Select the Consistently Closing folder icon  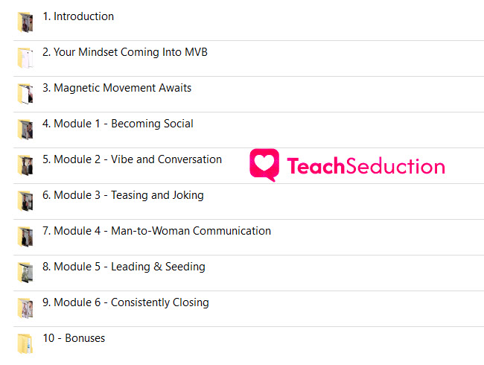pos(25,308)
